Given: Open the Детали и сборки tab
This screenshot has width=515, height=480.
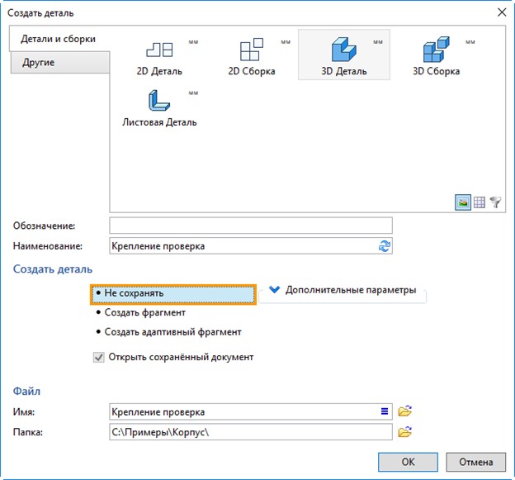Looking at the screenshot, I should pos(59,39).
